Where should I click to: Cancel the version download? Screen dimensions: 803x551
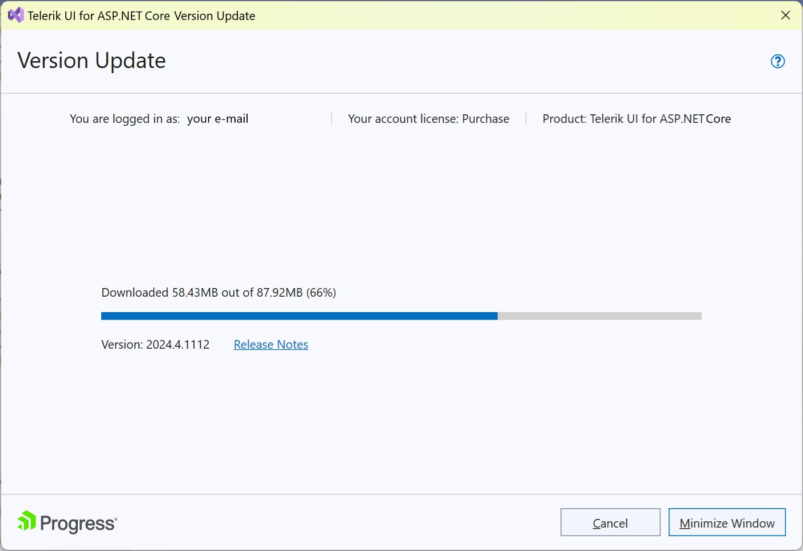coord(610,522)
